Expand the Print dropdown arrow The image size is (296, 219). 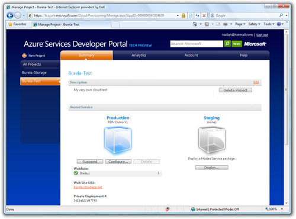point(231,24)
